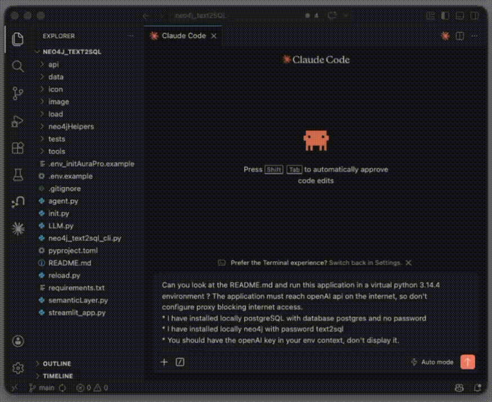Viewport: 492px width, 402px height.
Task: Open the Extensions view
Action: pyautogui.click(x=17, y=148)
